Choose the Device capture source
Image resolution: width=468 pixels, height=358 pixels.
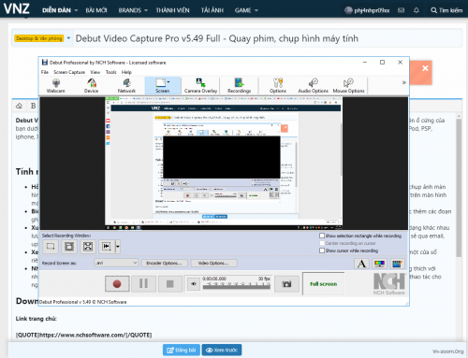91,86
